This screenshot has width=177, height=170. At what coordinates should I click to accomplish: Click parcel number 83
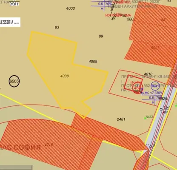[57, 27]
